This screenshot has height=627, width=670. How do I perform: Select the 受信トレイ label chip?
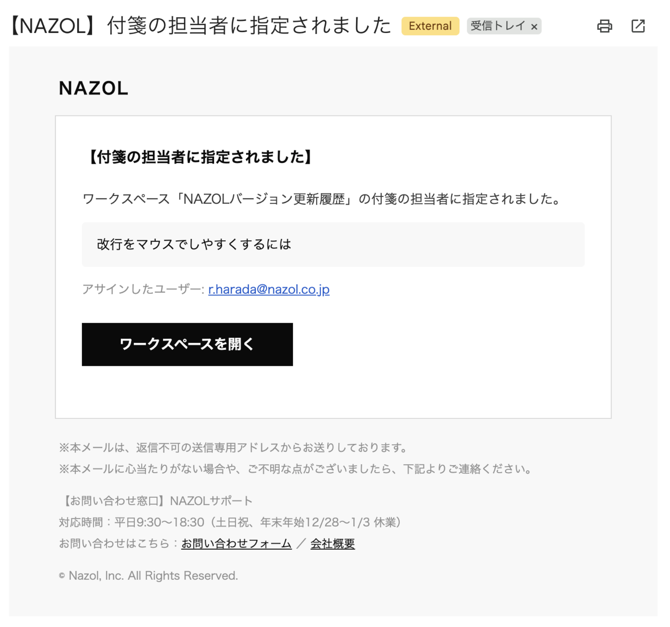(x=498, y=26)
